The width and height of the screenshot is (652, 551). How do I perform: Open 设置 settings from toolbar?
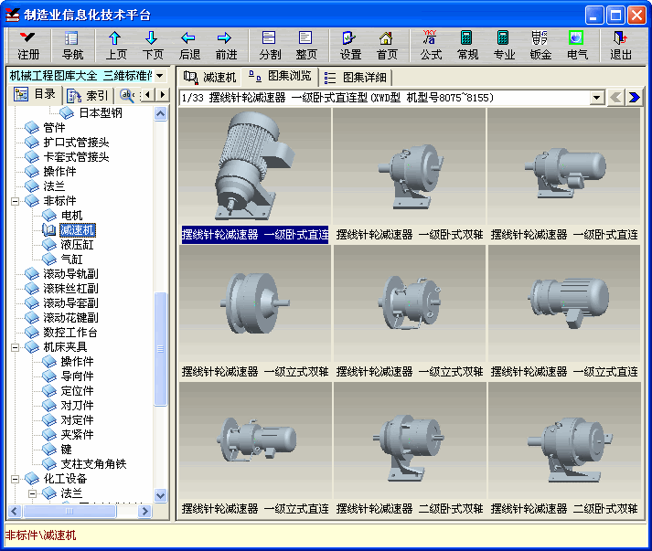[x=350, y=45]
